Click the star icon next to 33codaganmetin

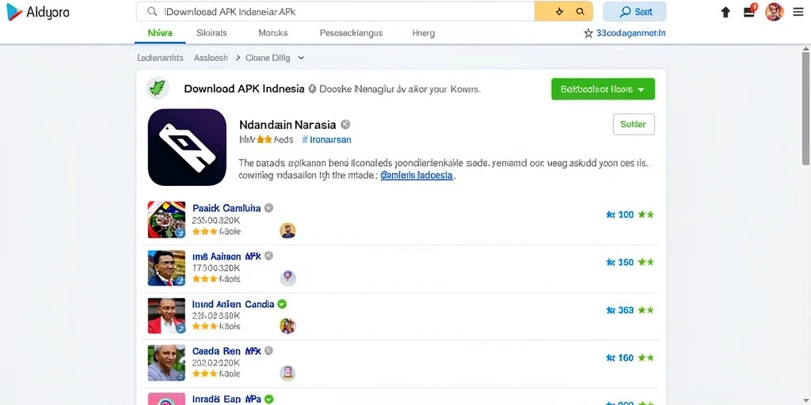[588, 33]
